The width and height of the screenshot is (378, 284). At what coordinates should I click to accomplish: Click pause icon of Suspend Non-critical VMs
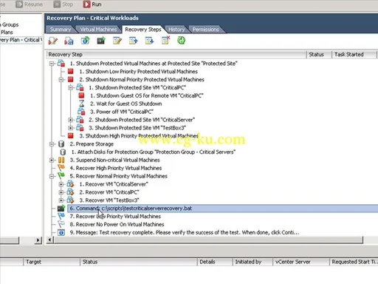pos(61,160)
